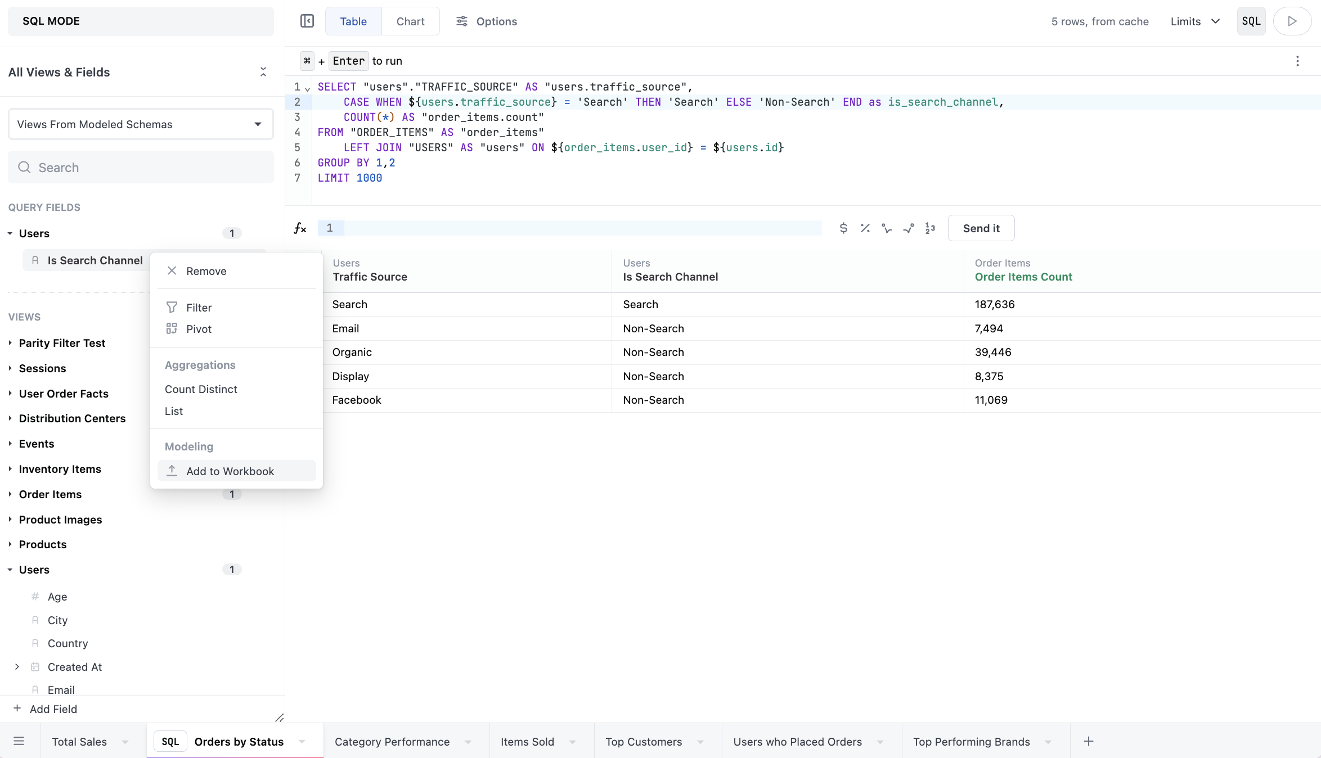Viewport: 1321px width, 758px height.
Task: Click the hamburger menu at bottom left
Action: click(19, 741)
